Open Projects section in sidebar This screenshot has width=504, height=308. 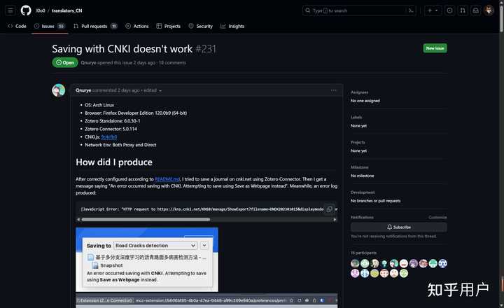tap(358, 142)
